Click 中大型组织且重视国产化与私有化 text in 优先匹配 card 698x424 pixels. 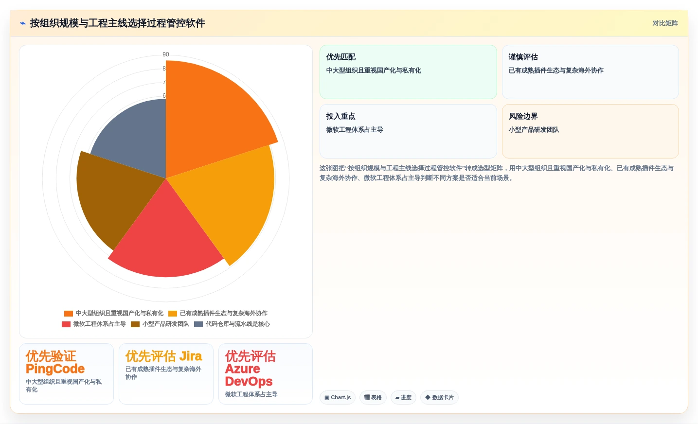[374, 71]
